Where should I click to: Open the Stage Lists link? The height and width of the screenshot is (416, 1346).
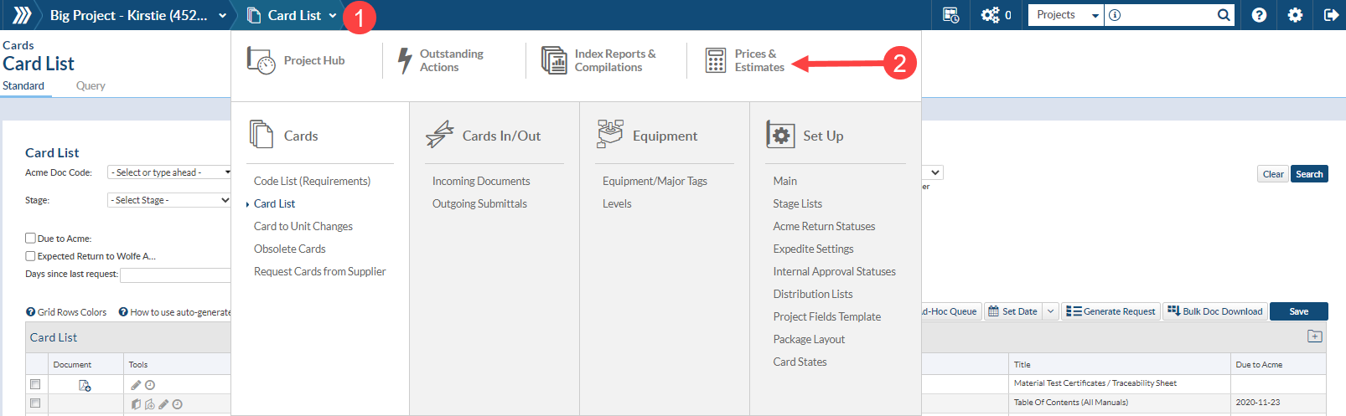pos(797,203)
